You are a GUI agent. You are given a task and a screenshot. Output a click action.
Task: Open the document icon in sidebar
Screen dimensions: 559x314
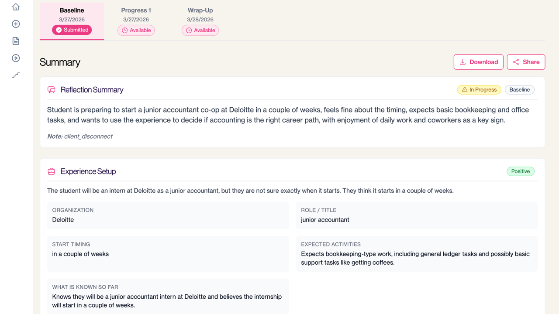16,41
